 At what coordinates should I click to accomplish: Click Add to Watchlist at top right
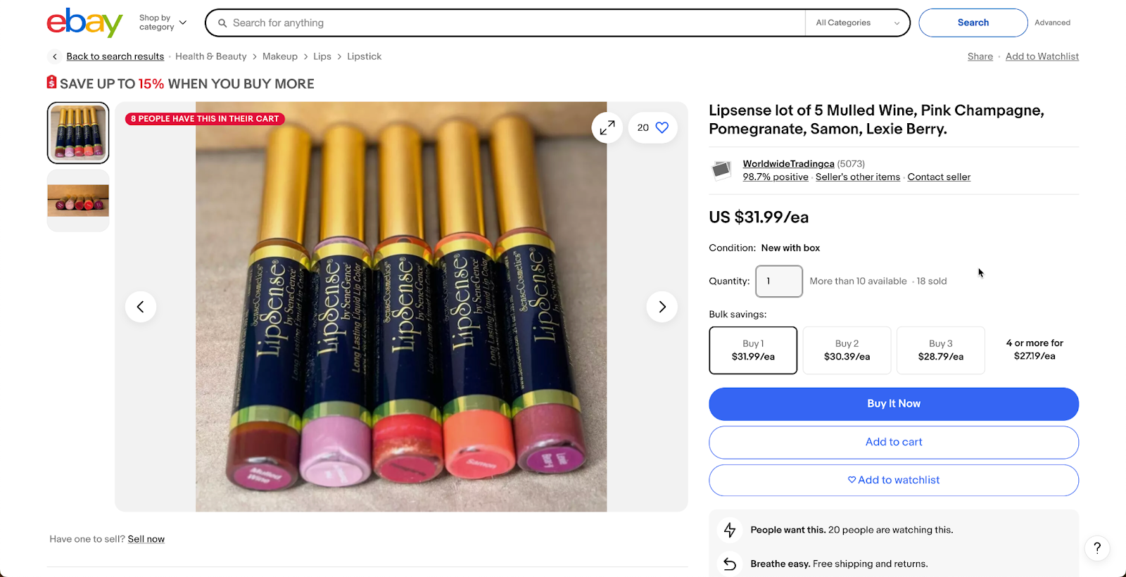pos(1042,56)
